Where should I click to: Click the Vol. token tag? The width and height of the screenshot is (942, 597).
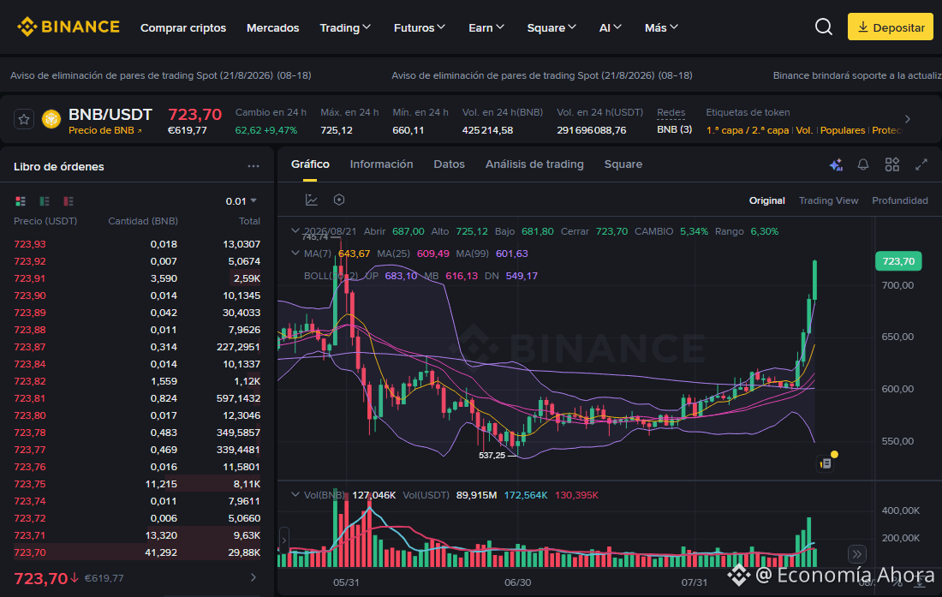click(804, 130)
